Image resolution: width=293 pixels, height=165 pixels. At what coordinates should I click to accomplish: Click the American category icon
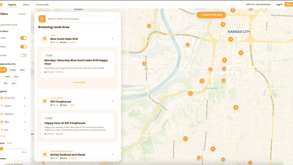click(2, 98)
